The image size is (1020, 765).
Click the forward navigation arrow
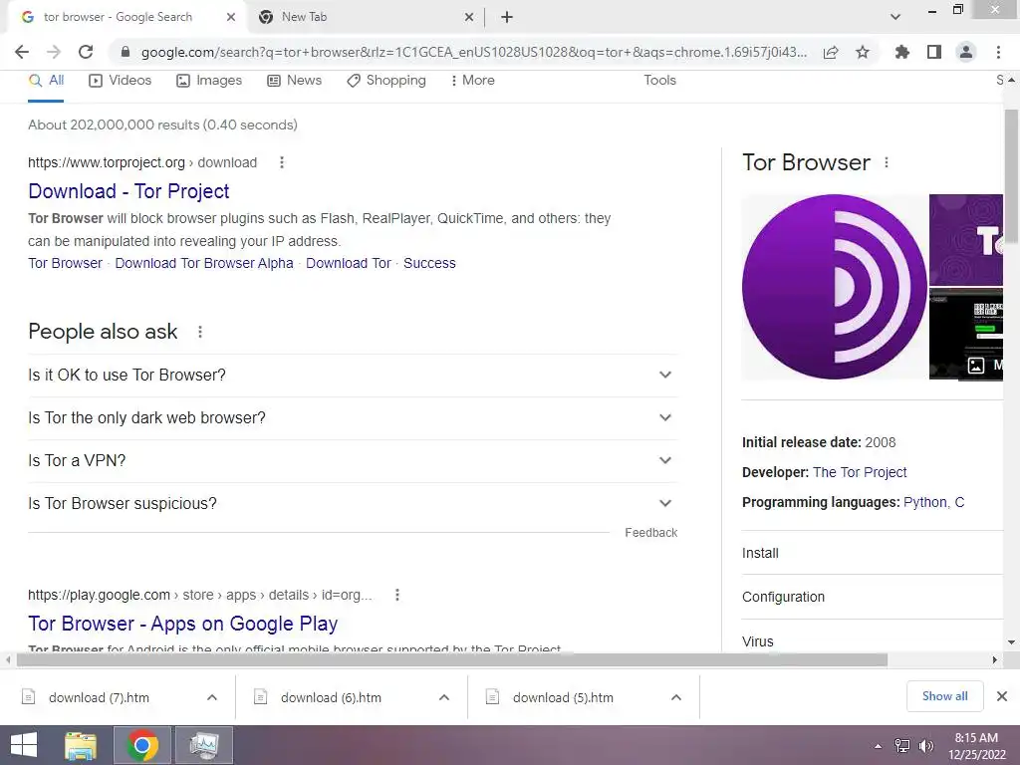pos(54,52)
